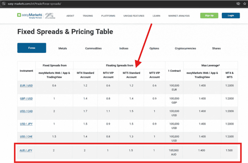Open the USD / CAD instrument link

click(x=26, y=111)
